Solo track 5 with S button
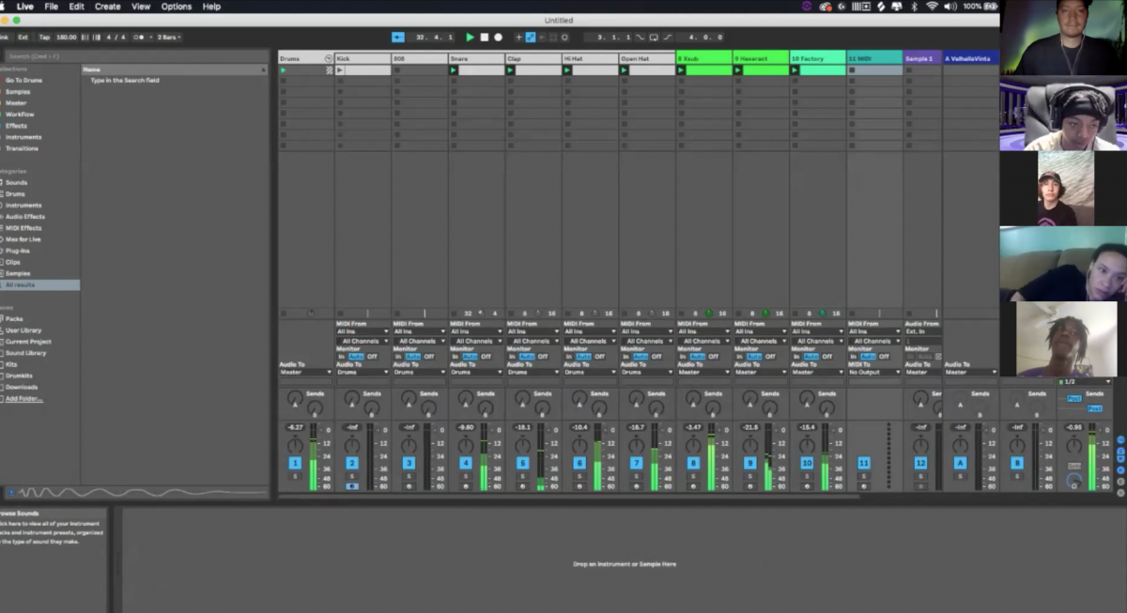The width and height of the screenshot is (1127, 613). (x=522, y=476)
